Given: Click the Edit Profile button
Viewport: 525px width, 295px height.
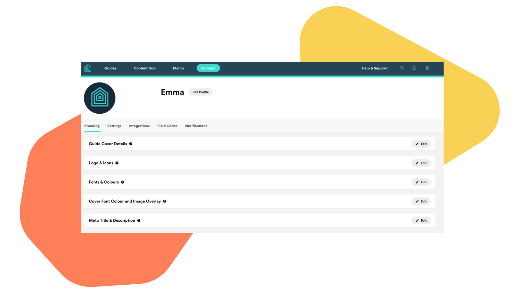Looking at the screenshot, I should tap(200, 92).
